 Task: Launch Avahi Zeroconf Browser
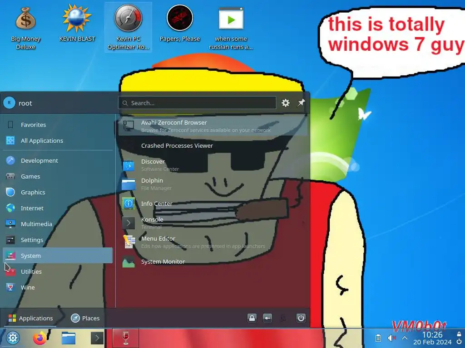(213, 126)
